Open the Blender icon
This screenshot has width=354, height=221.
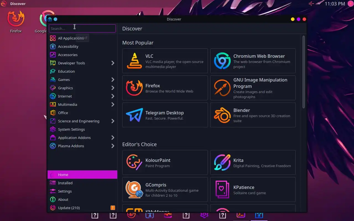(x=222, y=115)
